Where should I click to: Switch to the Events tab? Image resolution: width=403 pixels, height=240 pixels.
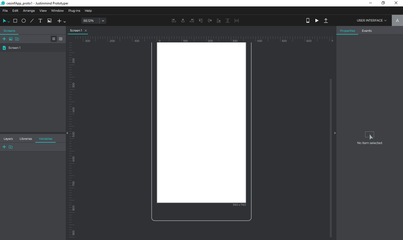(367, 31)
